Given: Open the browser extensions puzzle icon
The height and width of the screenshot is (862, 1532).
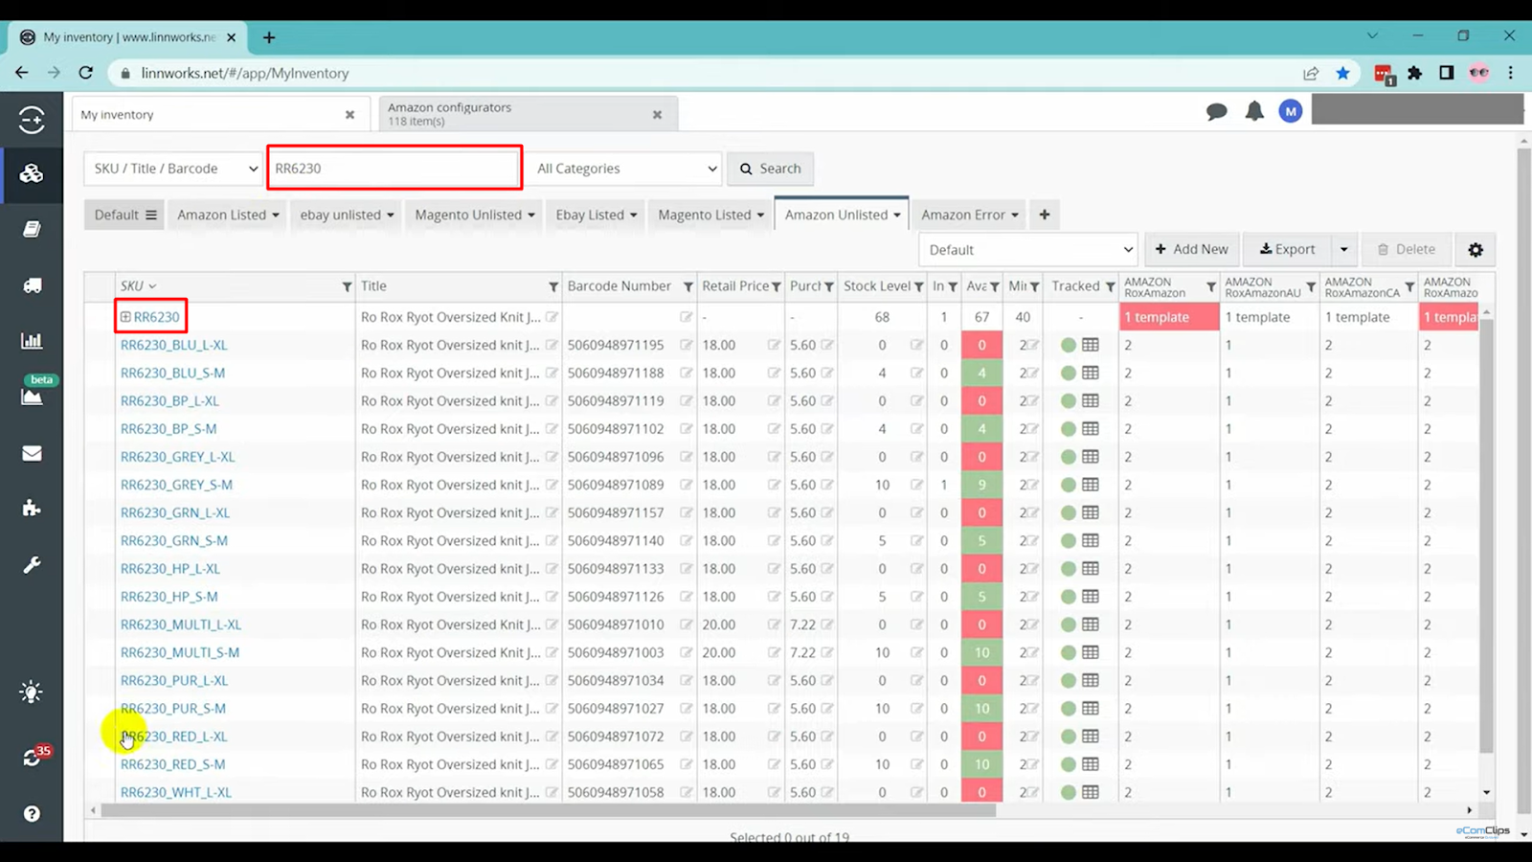Looking at the screenshot, I should (x=1415, y=73).
